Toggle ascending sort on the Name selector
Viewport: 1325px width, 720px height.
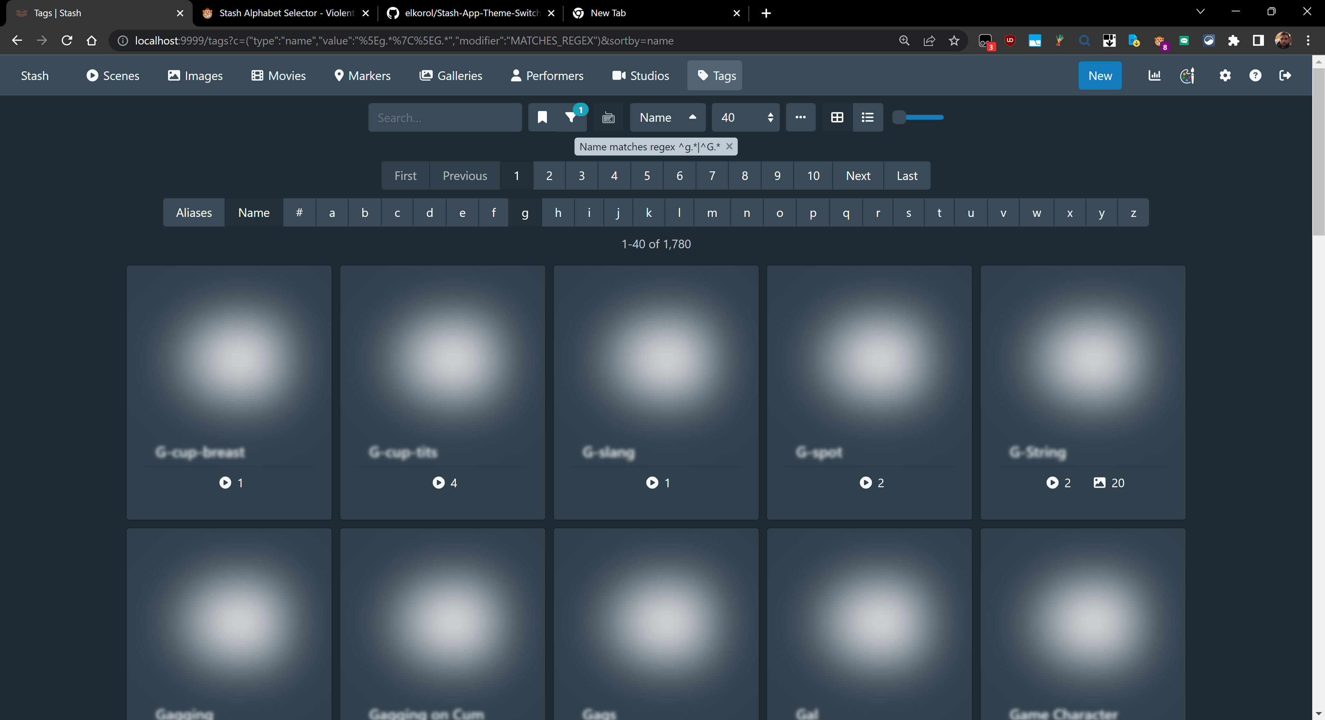click(692, 117)
